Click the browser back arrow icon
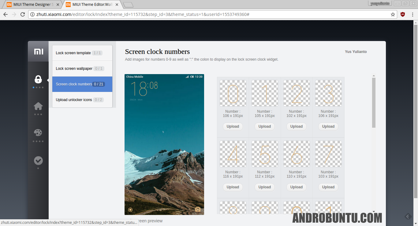Screen dimensions: 418x226 (5, 14)
